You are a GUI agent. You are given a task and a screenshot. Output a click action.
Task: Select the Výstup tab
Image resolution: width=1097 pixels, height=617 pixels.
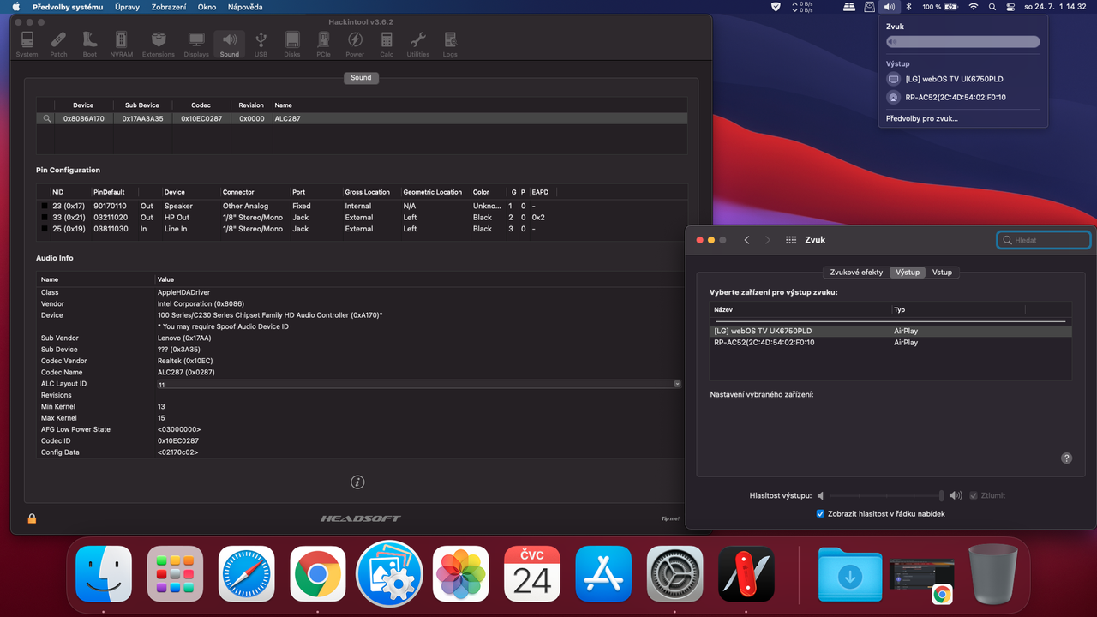coord(908,272)
